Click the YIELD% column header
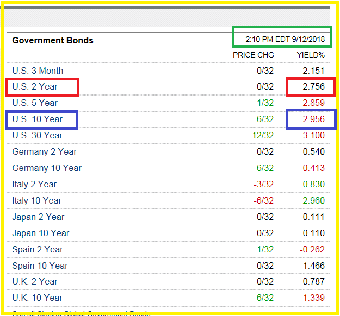This screenshot has width=340, height=316. click(311, 55)
